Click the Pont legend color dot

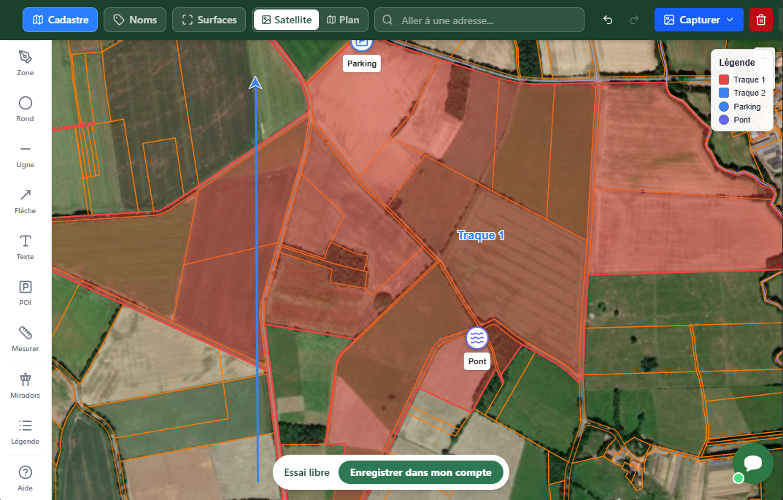[x=724, y=120]
